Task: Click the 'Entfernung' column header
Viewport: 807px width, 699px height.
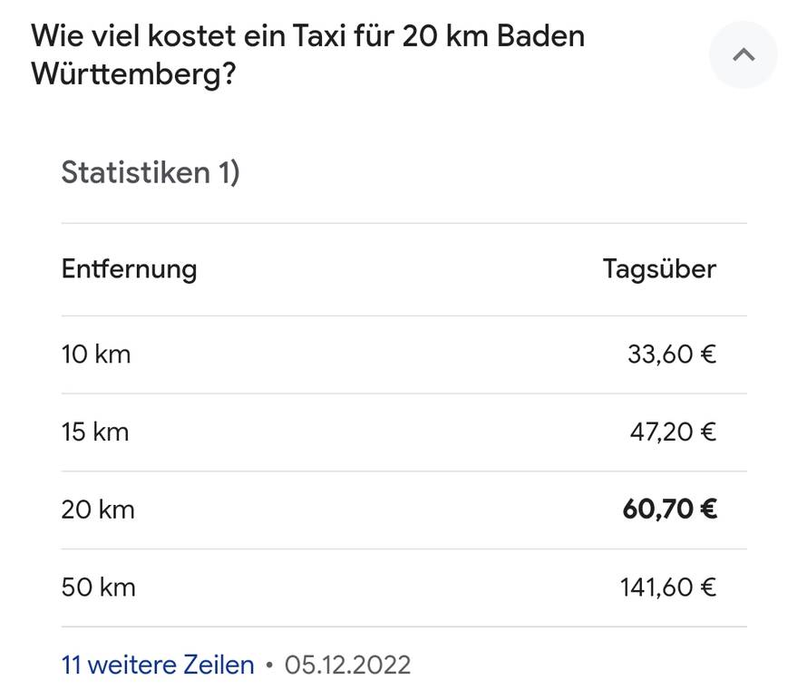Action: pos(129,269)
